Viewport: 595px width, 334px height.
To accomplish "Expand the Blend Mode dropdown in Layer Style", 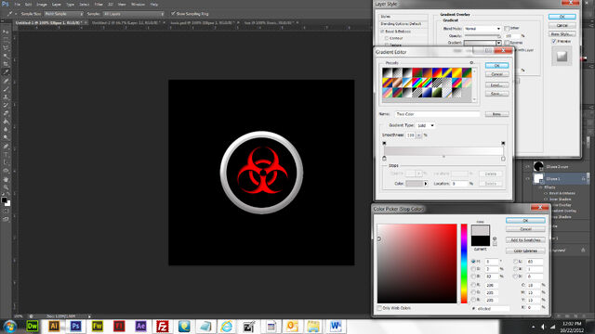I will (x=483, y=29).
